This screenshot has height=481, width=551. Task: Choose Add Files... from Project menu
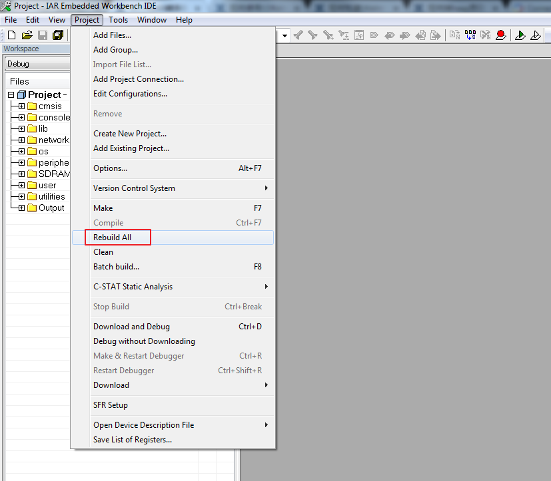[173, 35]
